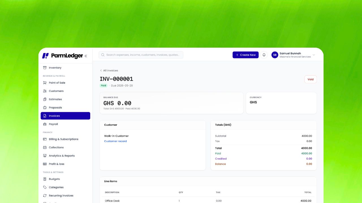Go to Point of Sale

pos(66,83)
